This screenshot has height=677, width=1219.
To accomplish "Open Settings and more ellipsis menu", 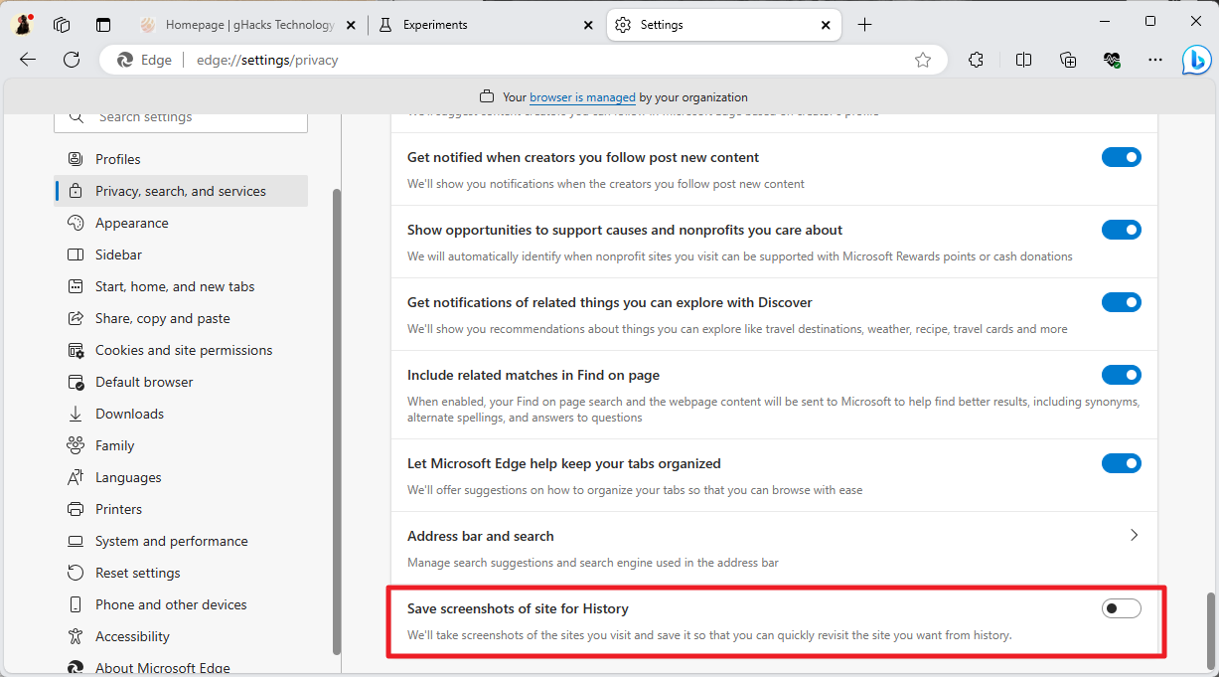I will 1155,60.
